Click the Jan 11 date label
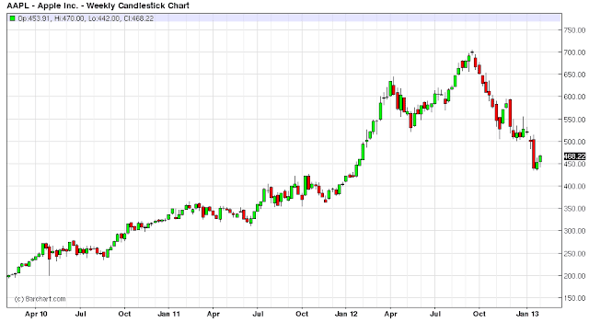 [168, 314]
